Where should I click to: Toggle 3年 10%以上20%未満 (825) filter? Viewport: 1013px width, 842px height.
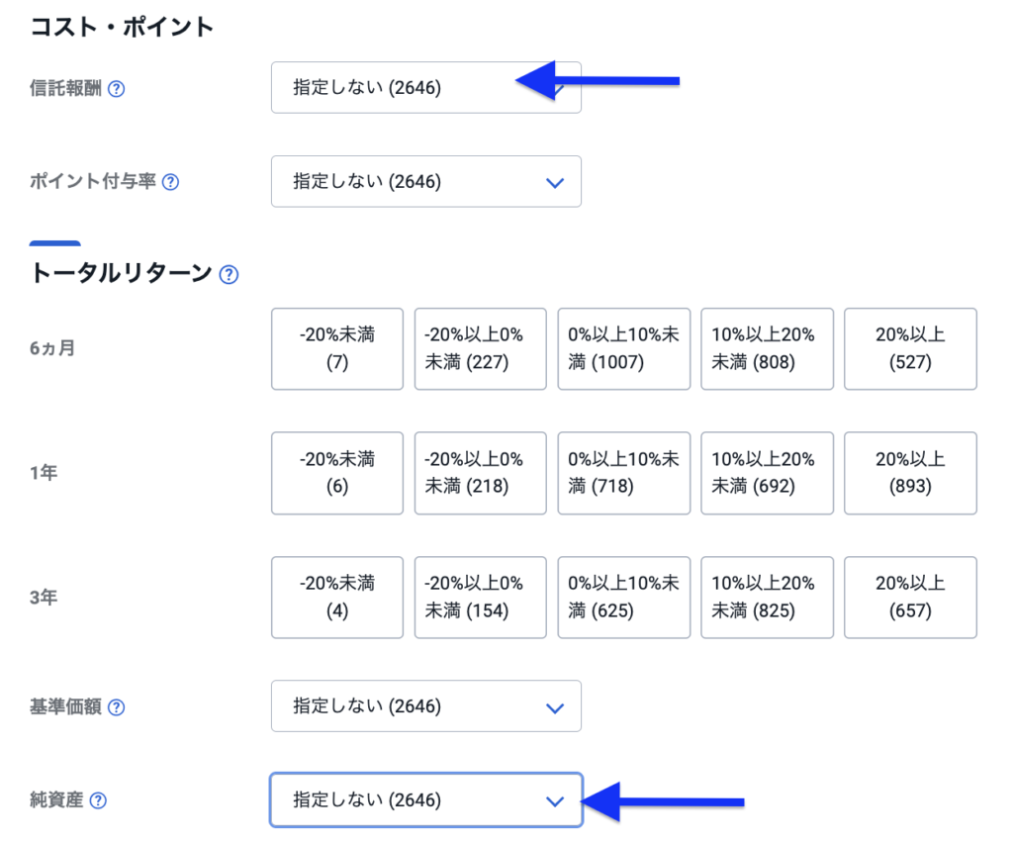coord(767,598)
